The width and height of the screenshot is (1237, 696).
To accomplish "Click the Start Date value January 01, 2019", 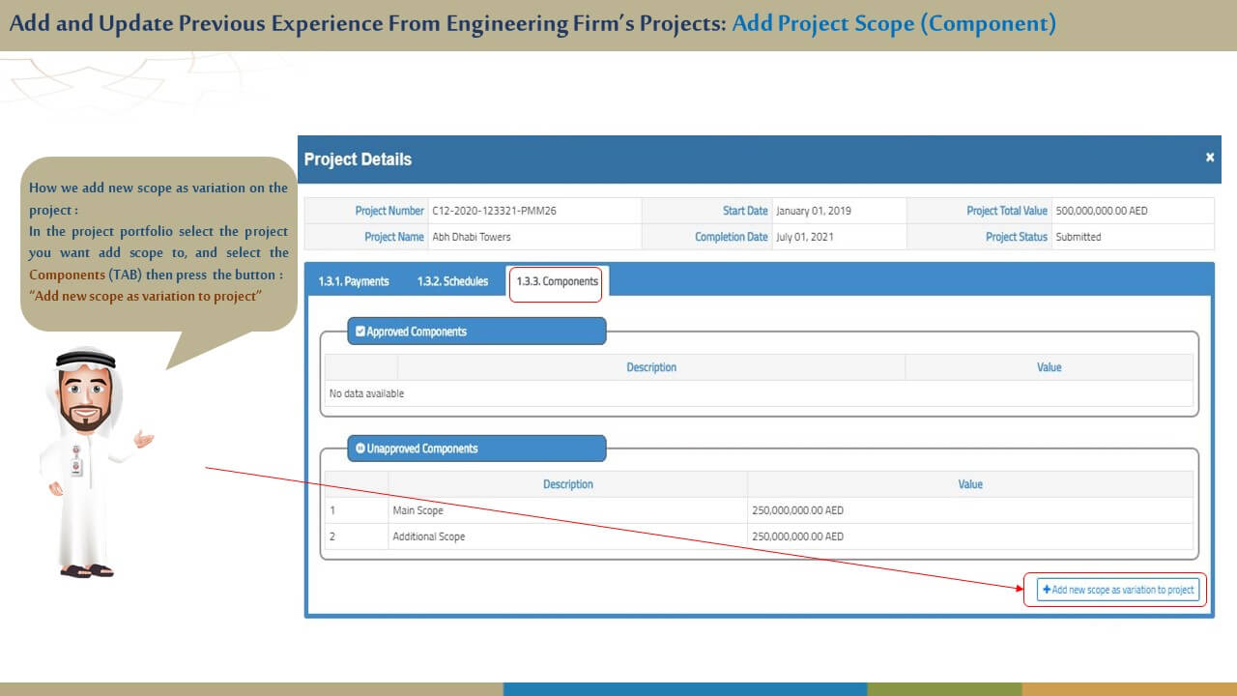I will [813, 211].
